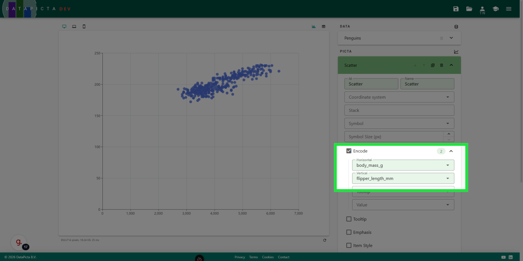
Task: Switch to mobile phone preview
Action: click(x=84, y=26)
